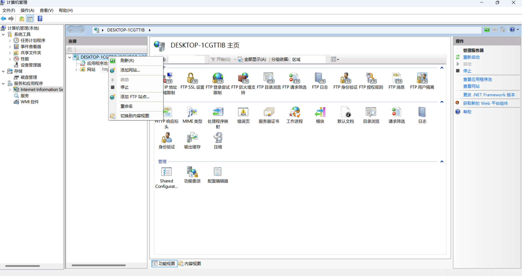Click the blue help icon in the toolbar
The image size is (522, 276).
coord(40,19)
